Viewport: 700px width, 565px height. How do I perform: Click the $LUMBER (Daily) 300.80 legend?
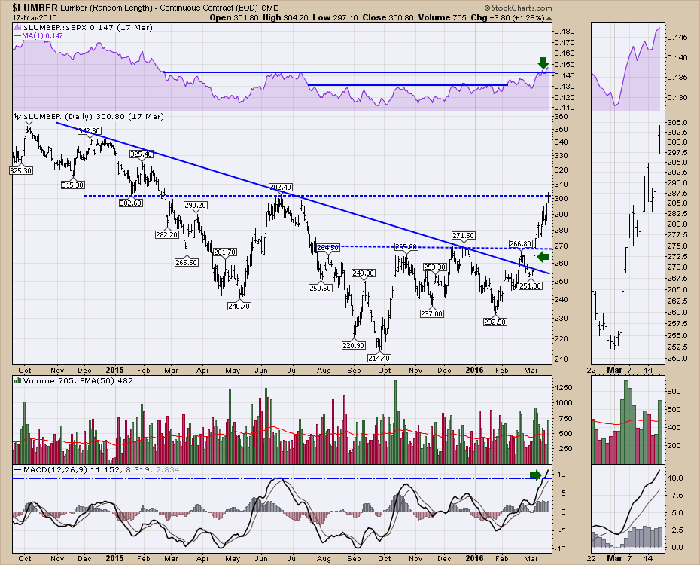(94, 117)
